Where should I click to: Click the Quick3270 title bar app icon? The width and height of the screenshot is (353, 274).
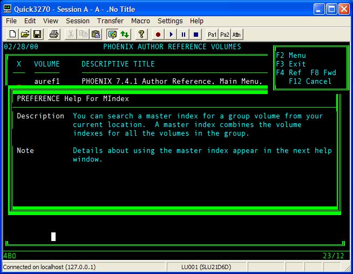(x=8, y=9)
